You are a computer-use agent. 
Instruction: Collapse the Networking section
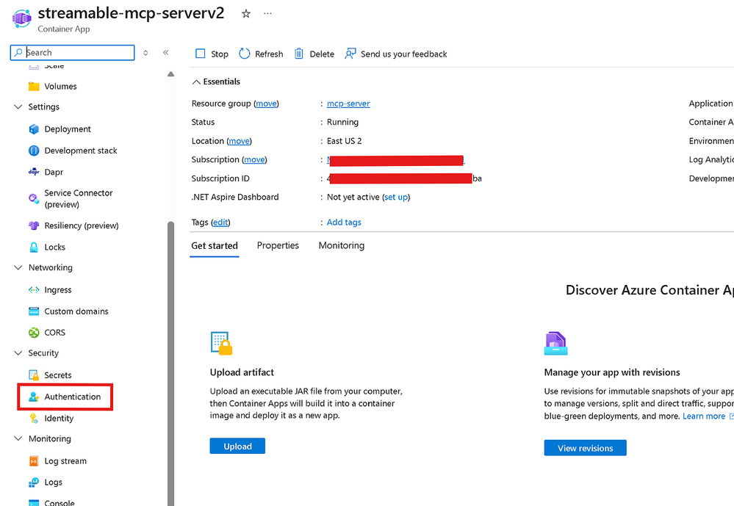(x=18, y=268)
